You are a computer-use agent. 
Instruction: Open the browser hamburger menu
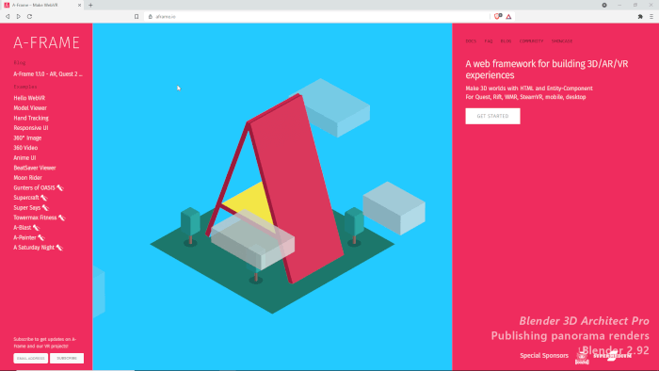point(651,16)
